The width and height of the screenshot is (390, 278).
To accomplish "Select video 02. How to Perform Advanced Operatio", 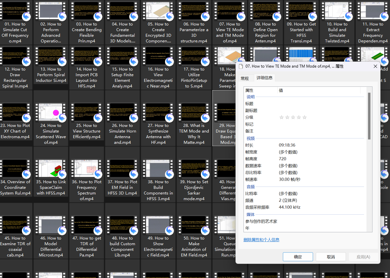I will [51, 23].
